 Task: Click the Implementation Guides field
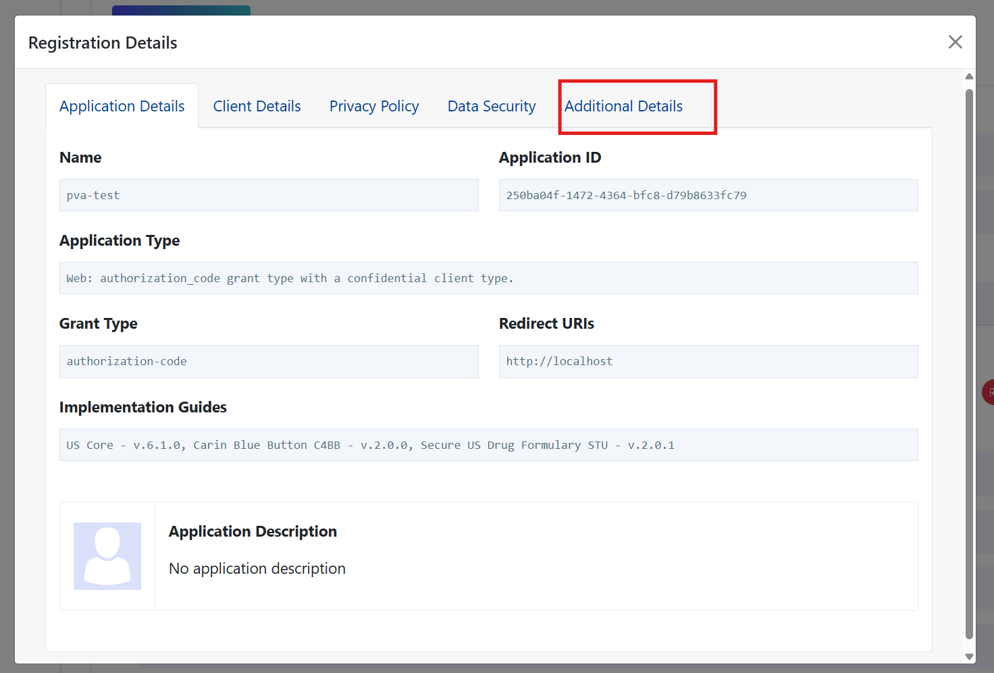click(489, 445)
